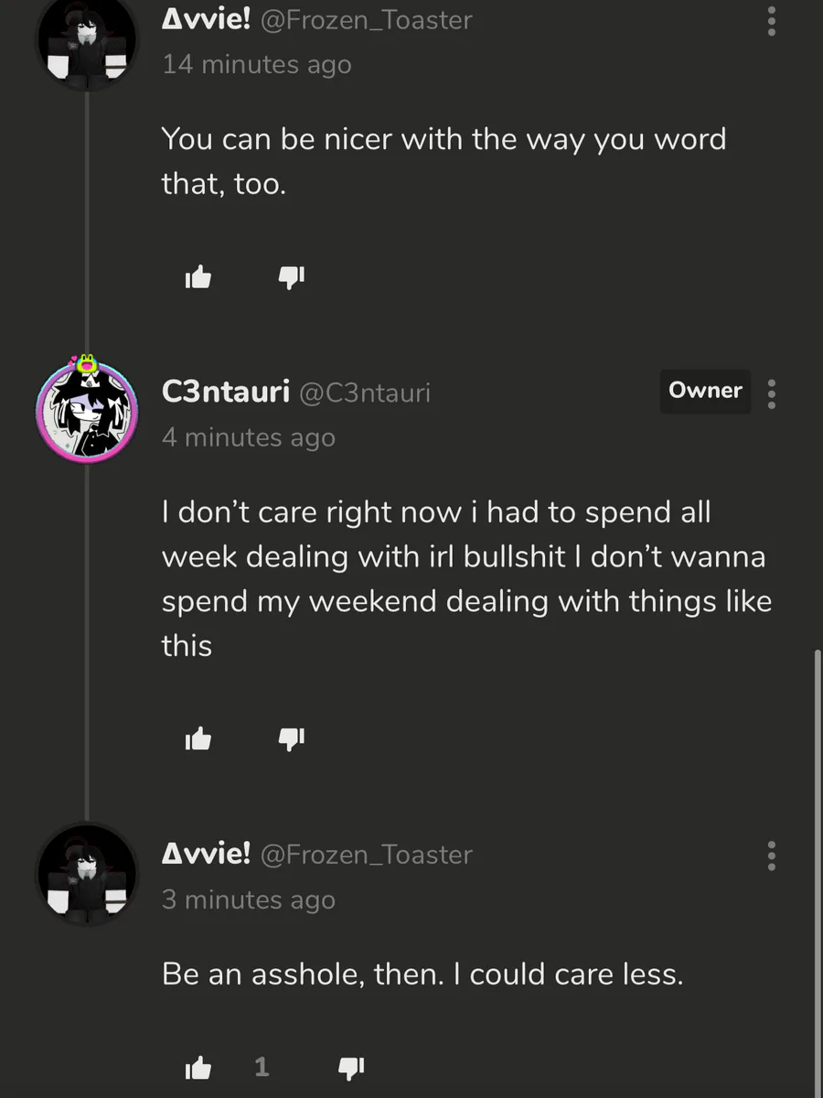
Task: Open options menu for Avvie's 14-minute-old comment
Action: [x=772, y=21]
